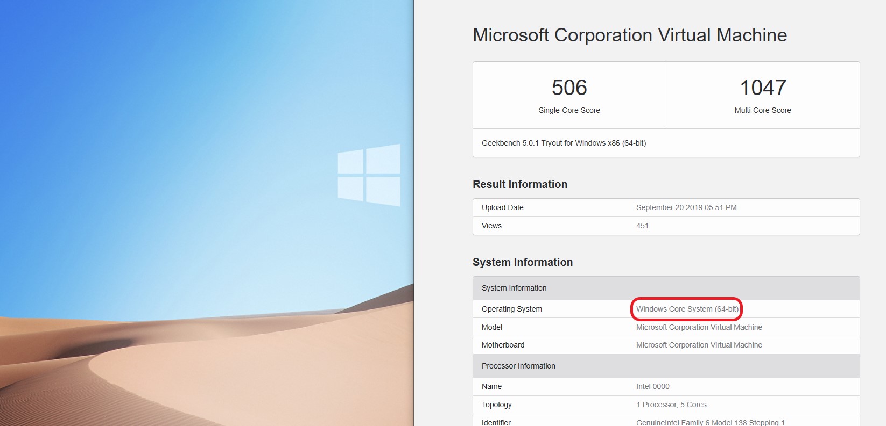This screenshot has height=426, width=886.
Task: Click the Windows logo on the wallpaper
Action: click(x=369, y=175)
